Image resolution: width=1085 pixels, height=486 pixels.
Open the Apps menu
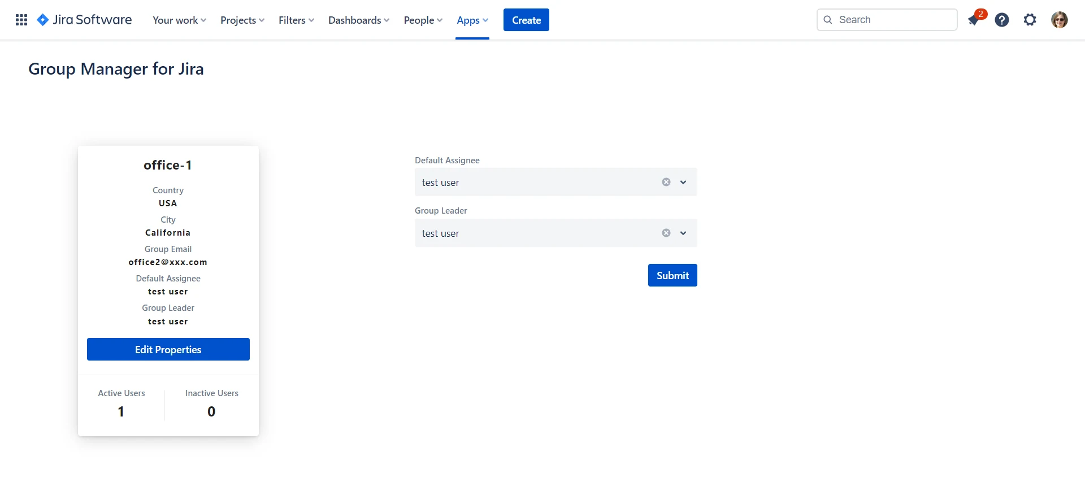point(472,20)
